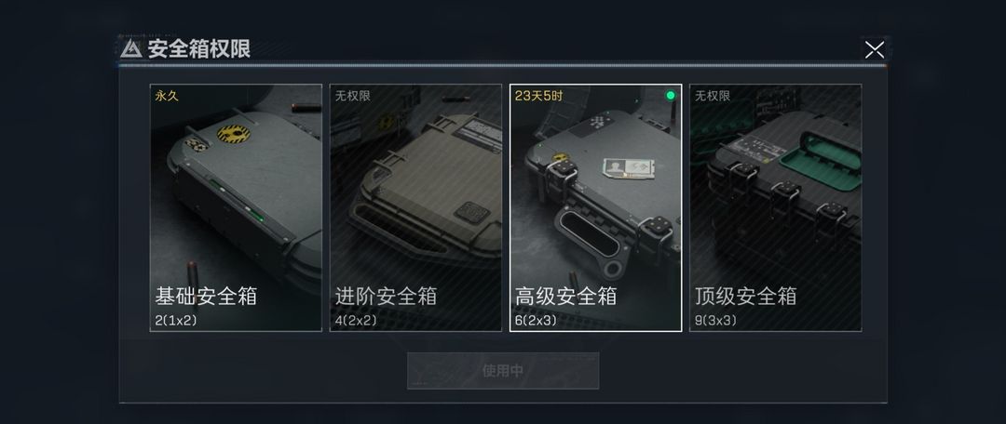Viewport: 1006px width, 424px height.
Task: Close the 安全箱权限 dialog with the X
Action: (875, 49)
